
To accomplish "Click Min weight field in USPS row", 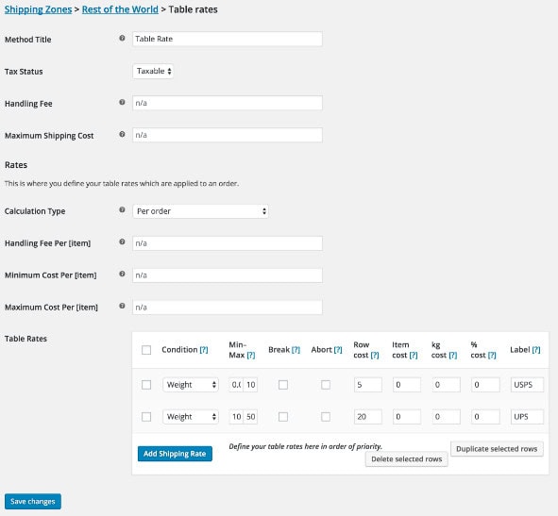I will point(236,385).
